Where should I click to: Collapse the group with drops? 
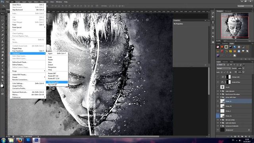pos(221,97)
